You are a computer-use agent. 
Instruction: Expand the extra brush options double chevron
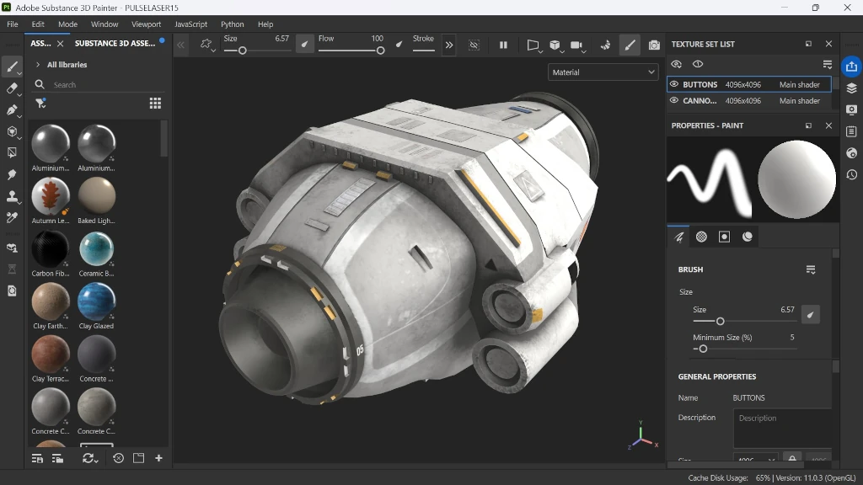click(449, 45)
